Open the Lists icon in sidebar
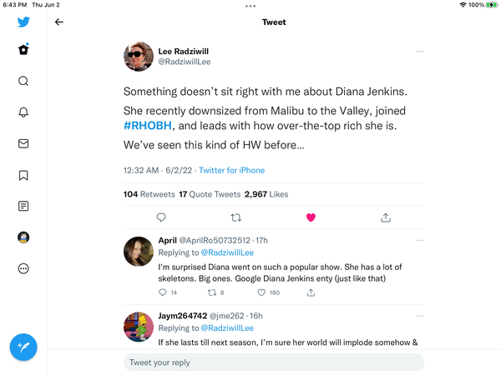501x375 pixels. coord(23,206)
